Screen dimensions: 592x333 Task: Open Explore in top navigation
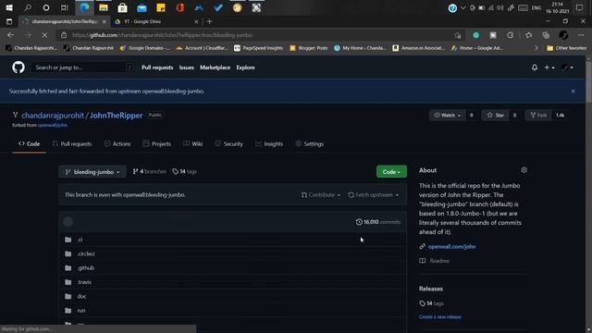[245, 68]
